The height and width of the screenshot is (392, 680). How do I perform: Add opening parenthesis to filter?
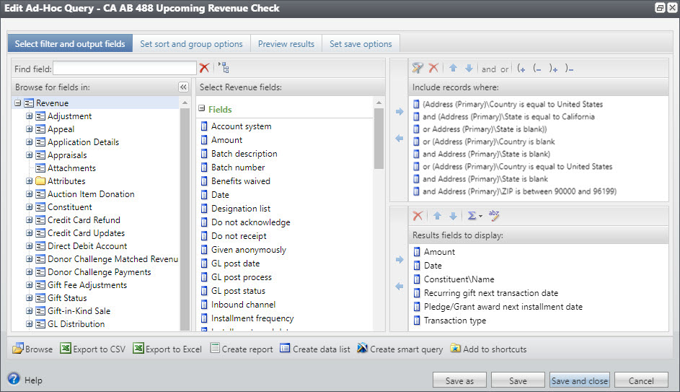(521, 69)
